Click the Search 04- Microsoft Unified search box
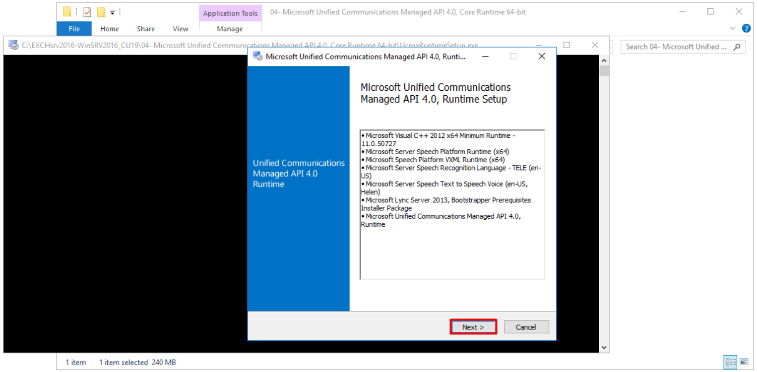757x372 pixels. [683, 47]
